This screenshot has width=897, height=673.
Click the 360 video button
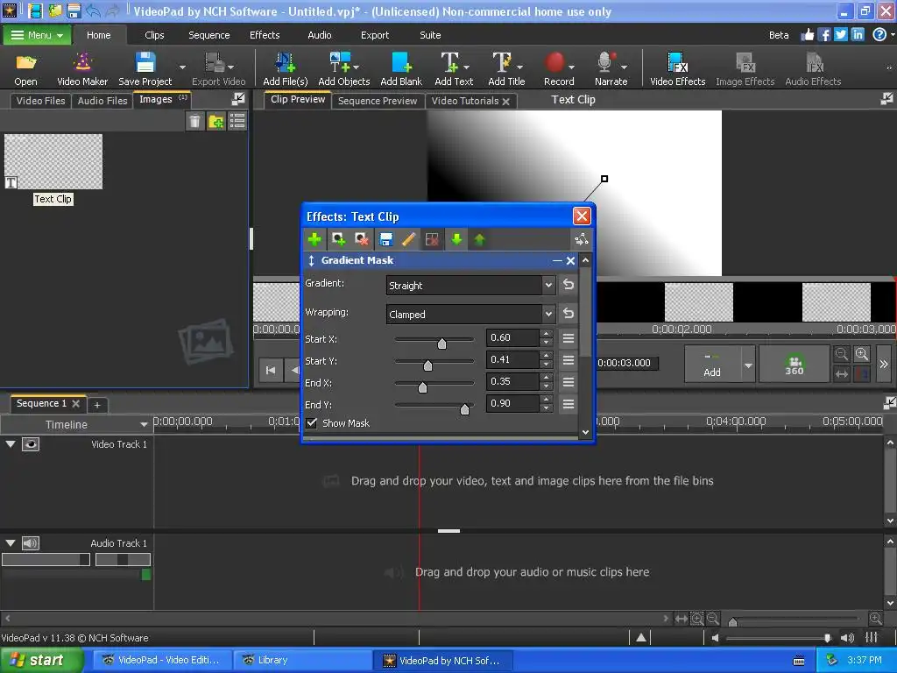coord(794,364)
